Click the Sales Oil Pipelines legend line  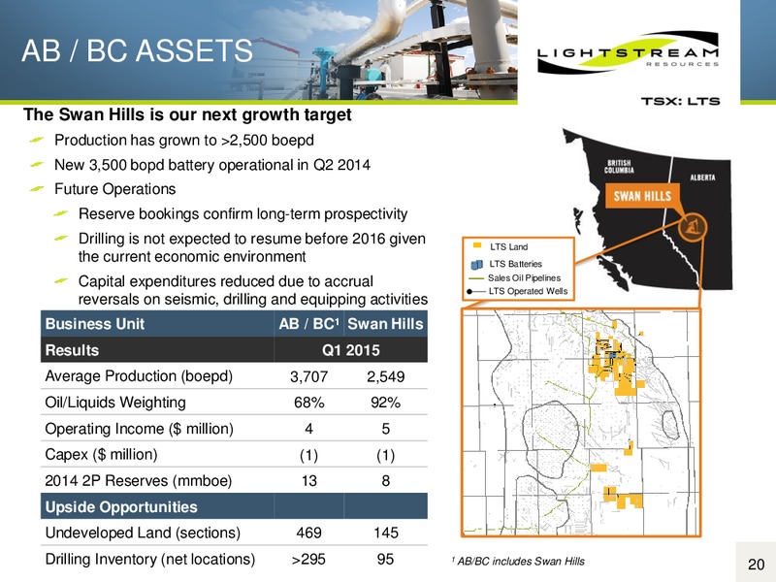[x=476, y=278]
